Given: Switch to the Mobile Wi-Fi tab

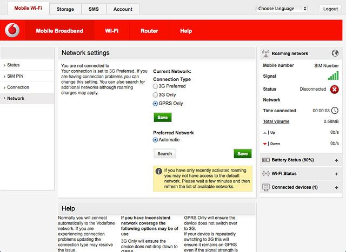Looking at the screenshot, I should point(28,8).
